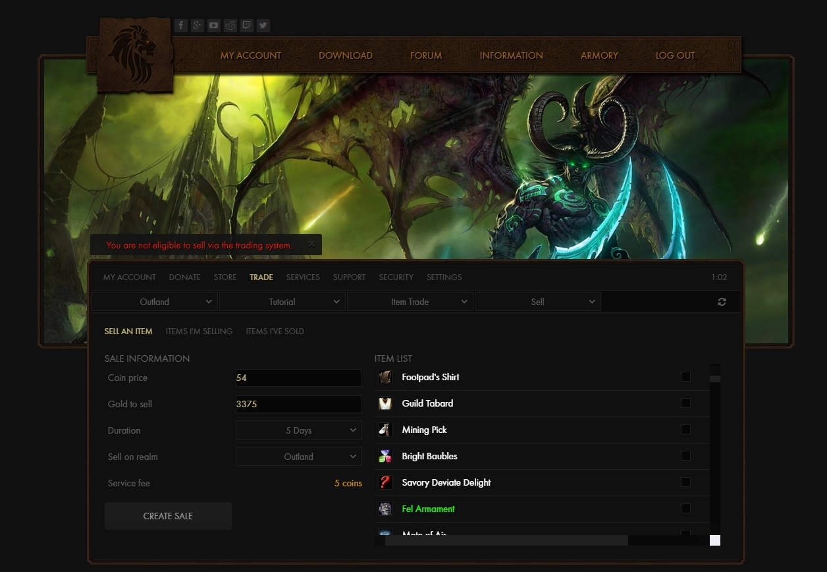The height and width of the screenshot is (572, 827).
Task: Dismiss the not eligible error message
Action: click(311, 244)
